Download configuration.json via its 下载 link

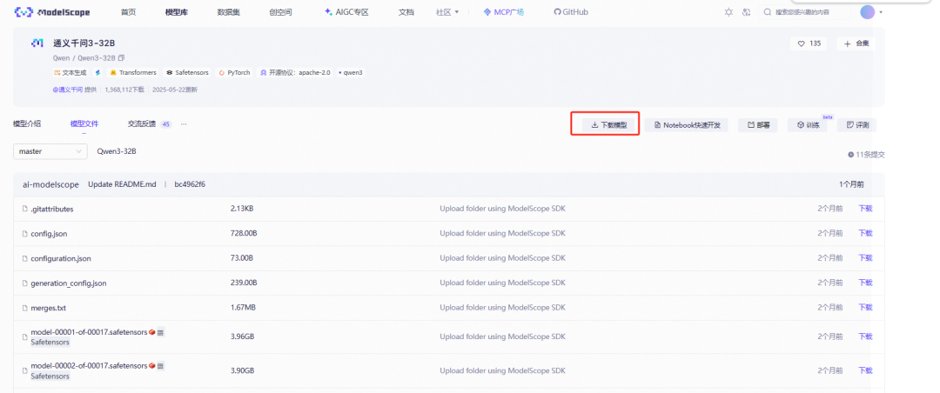point(865,257)
